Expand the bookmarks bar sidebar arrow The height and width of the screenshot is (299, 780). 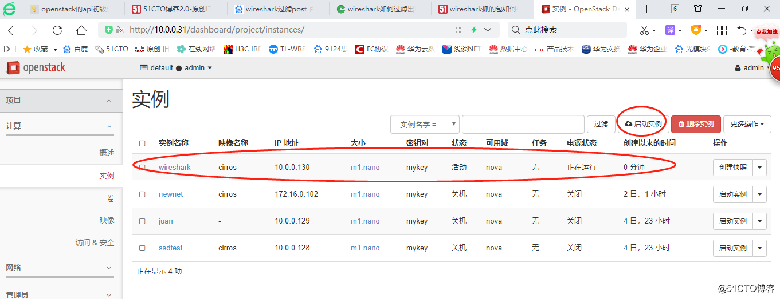click(x=7, y=49)
